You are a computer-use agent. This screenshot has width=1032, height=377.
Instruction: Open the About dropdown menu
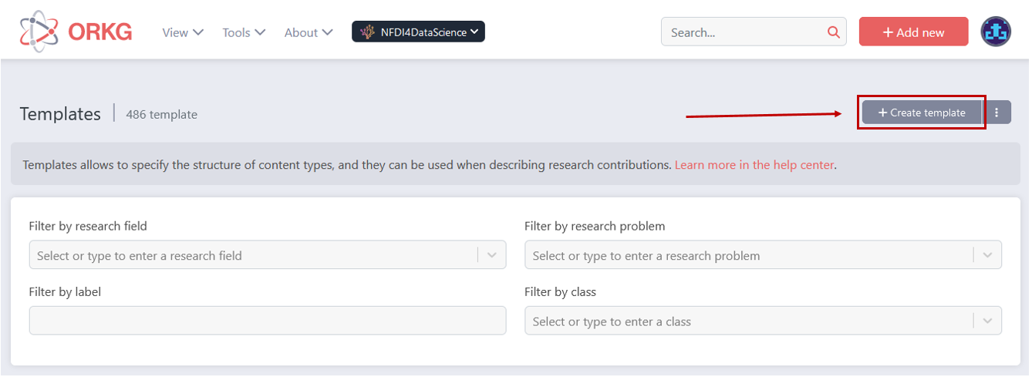(x=309, y=32)
